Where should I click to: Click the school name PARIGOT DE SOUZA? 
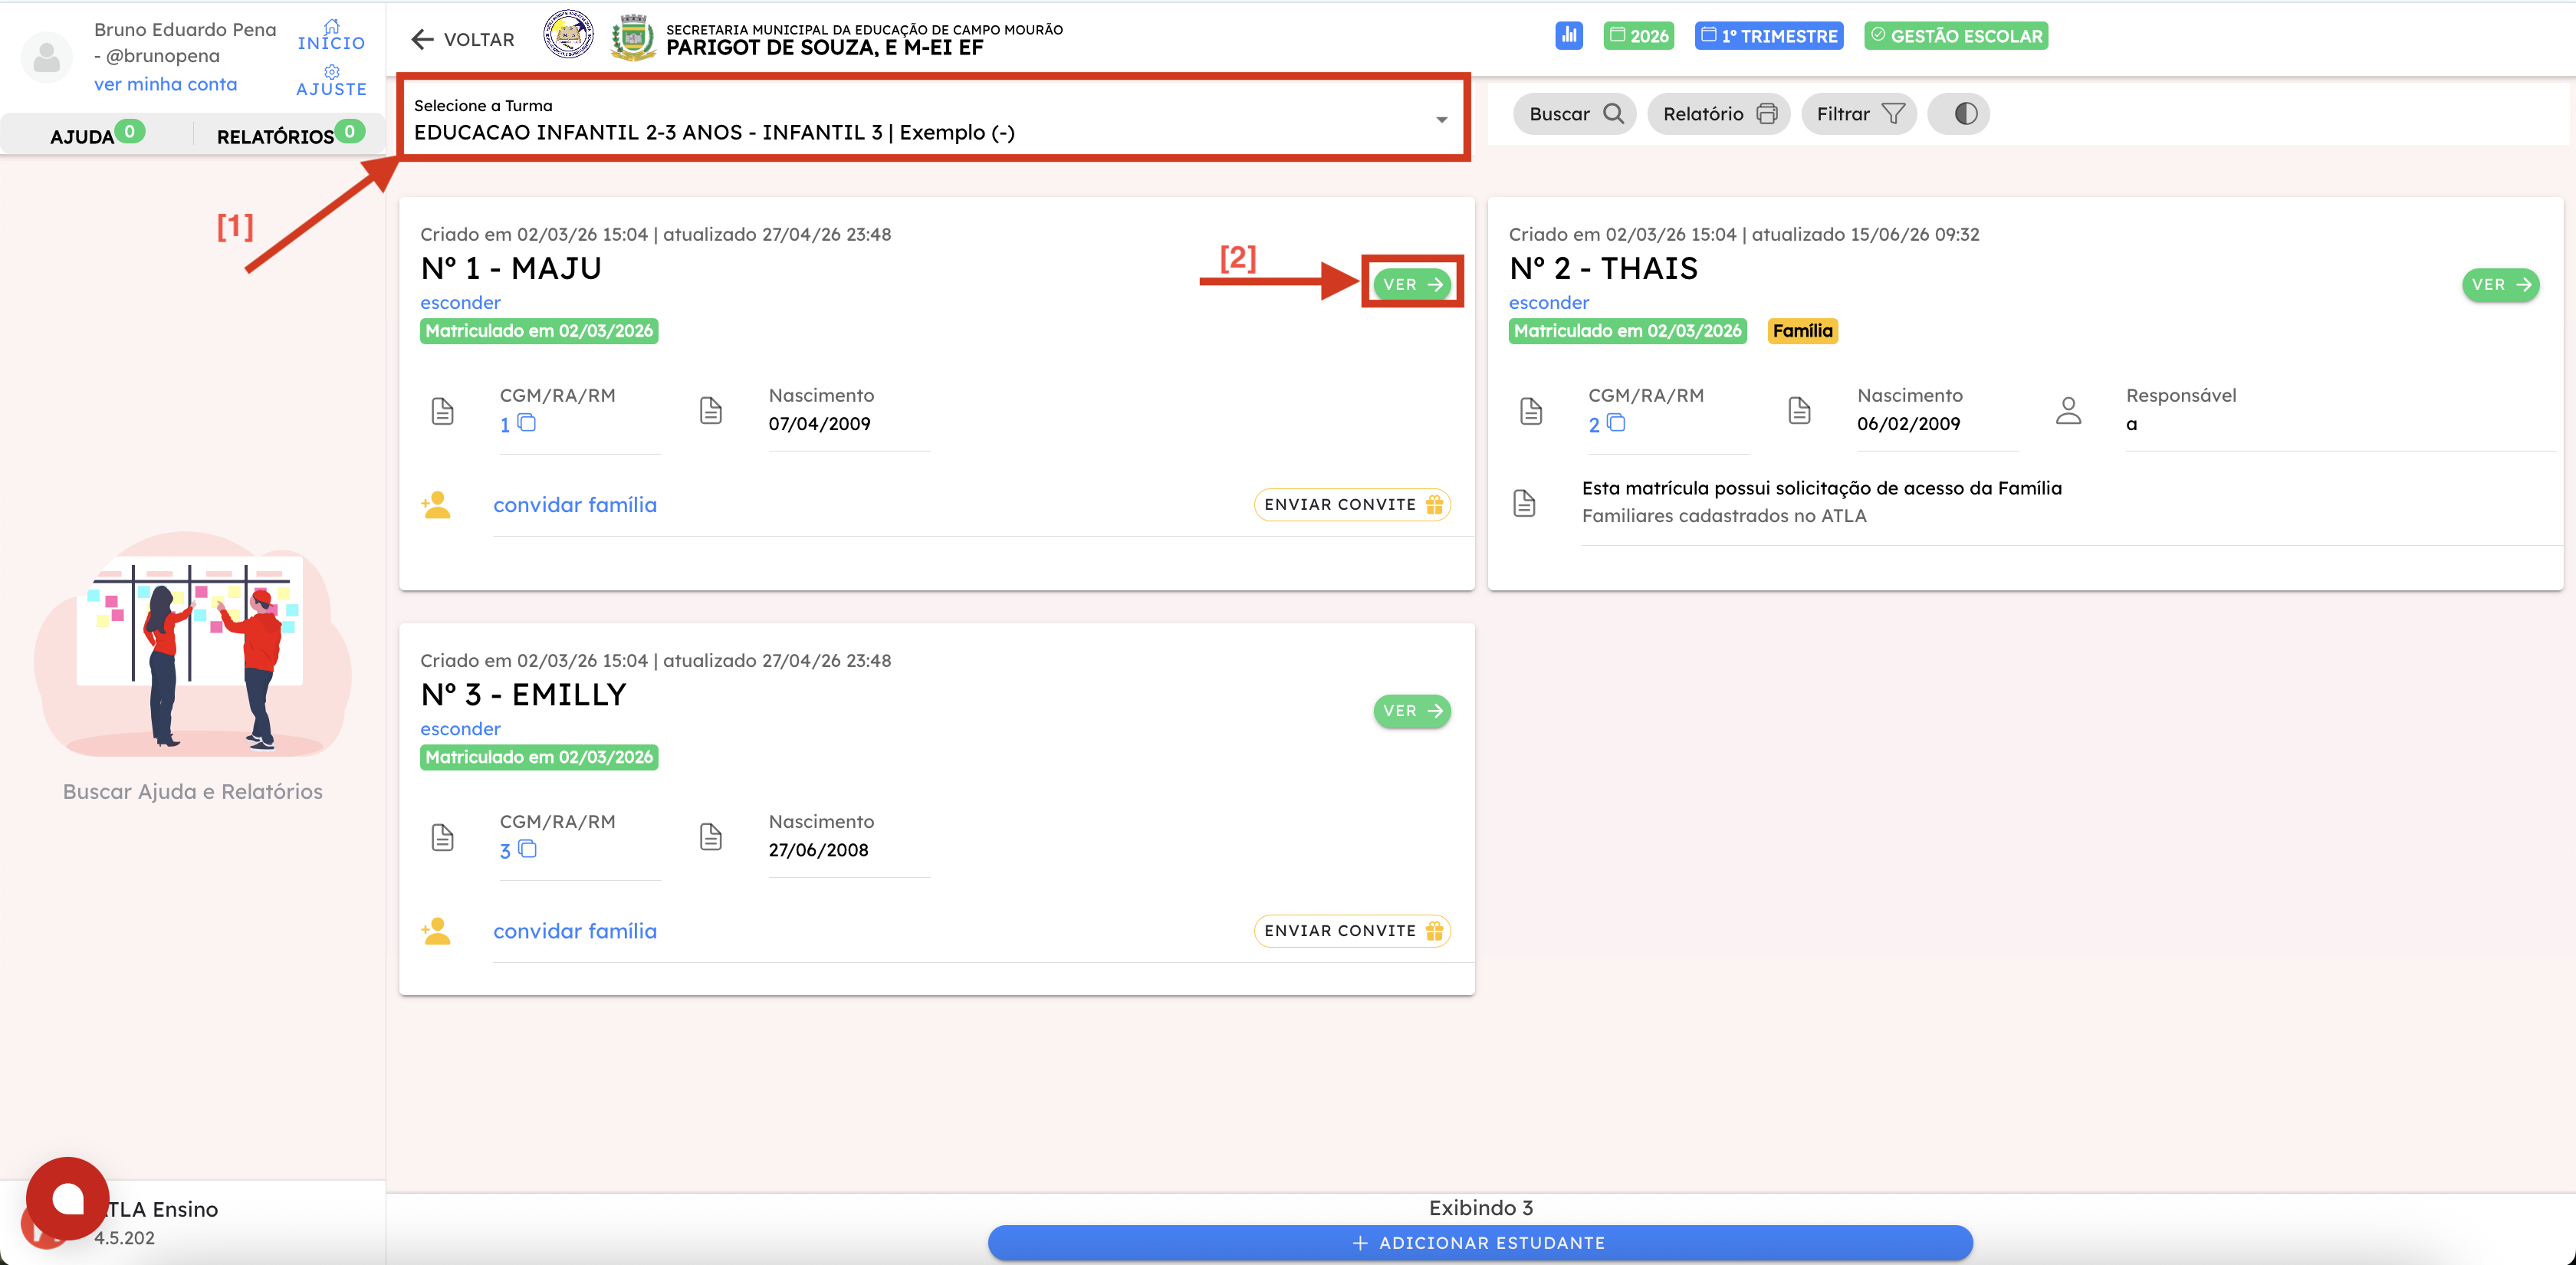click(x=825, y=47)
